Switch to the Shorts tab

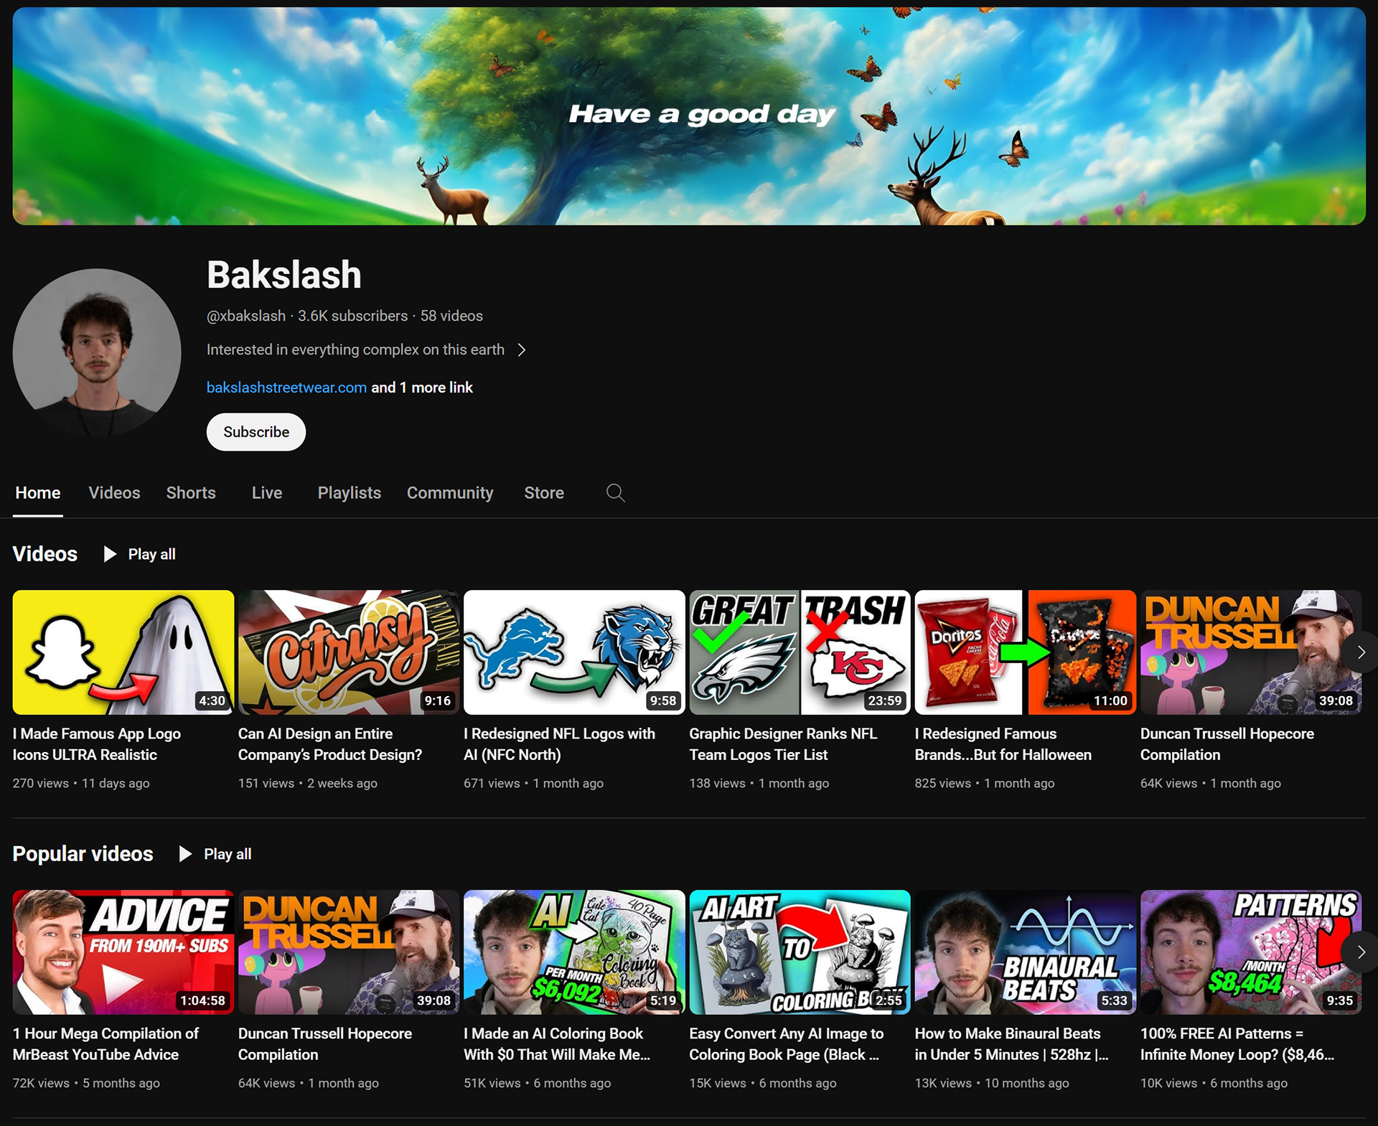191,493
